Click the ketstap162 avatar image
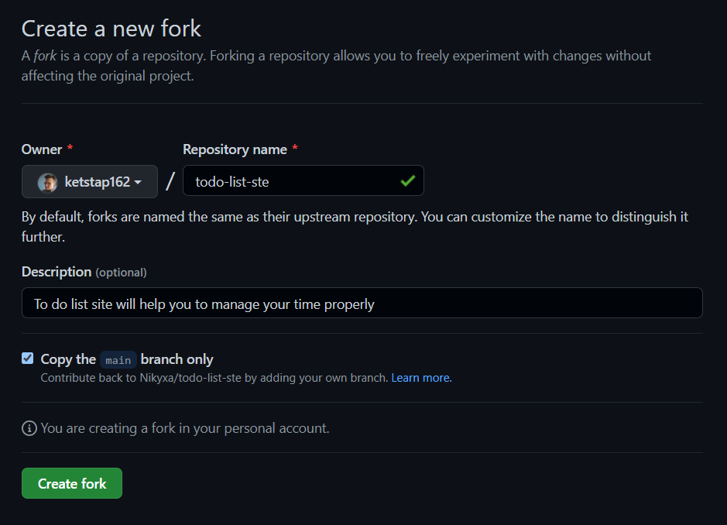 [x=47, y=181]
